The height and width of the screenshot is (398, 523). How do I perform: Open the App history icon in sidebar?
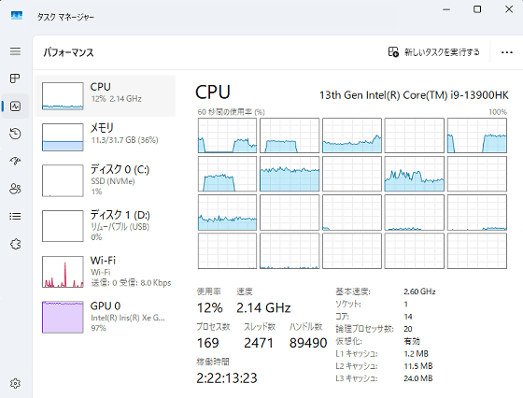[15, 134]
